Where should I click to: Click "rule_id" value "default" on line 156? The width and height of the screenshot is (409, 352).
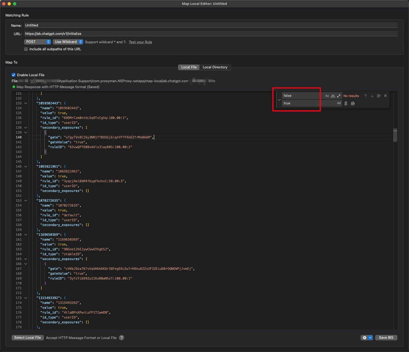71,215
